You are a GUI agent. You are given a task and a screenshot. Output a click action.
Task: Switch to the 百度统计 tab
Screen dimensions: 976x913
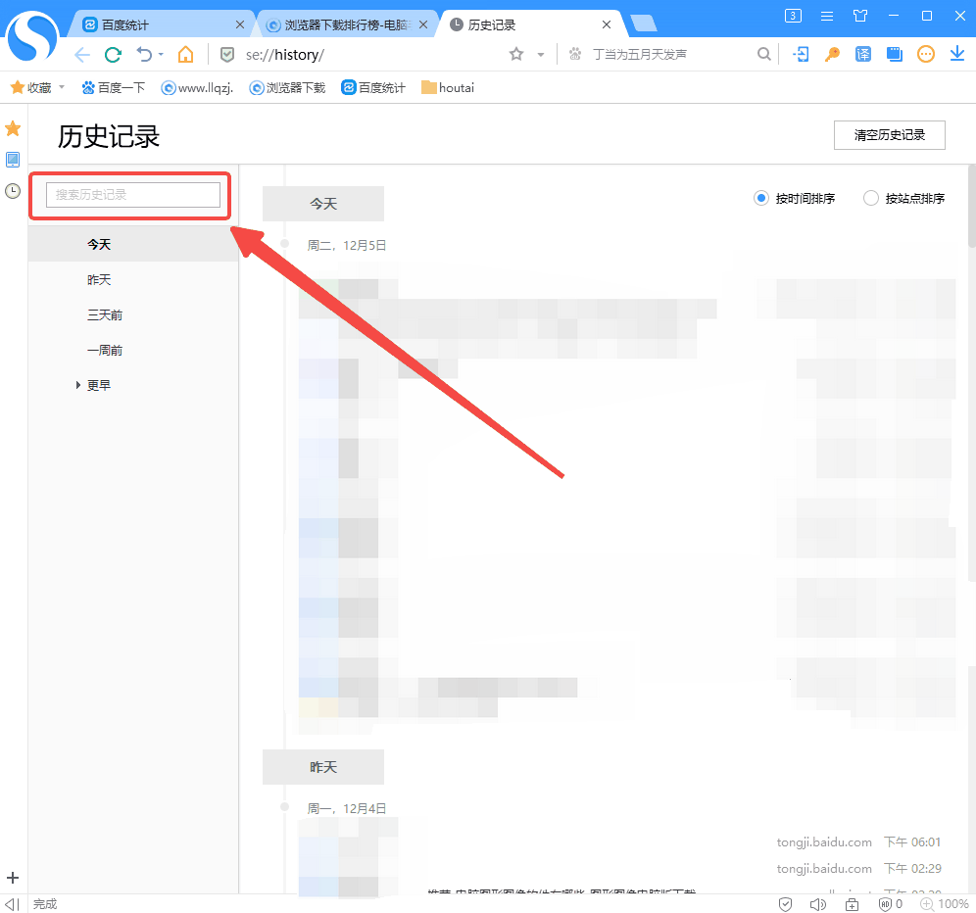tap(157, 24)
